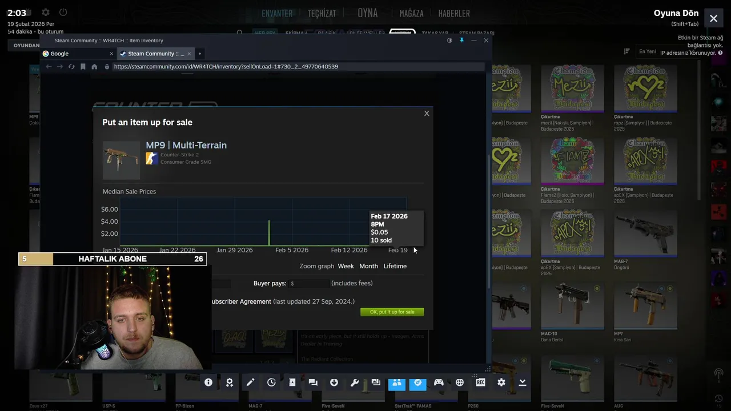731x411 pixels.
Task: Open achievements icon in overlay toolbar
Action: point(230,382)
